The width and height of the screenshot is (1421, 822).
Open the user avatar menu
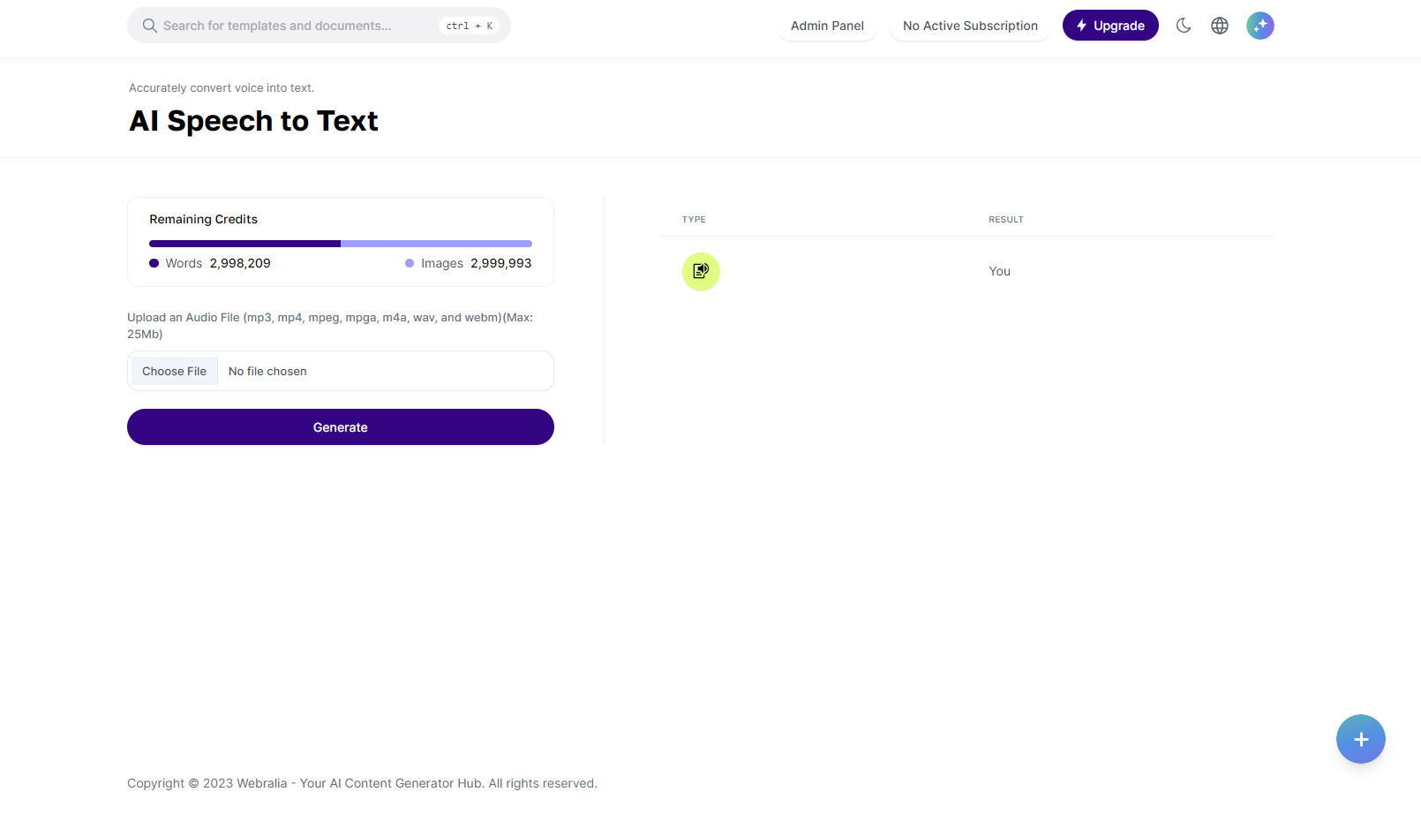1259,26
